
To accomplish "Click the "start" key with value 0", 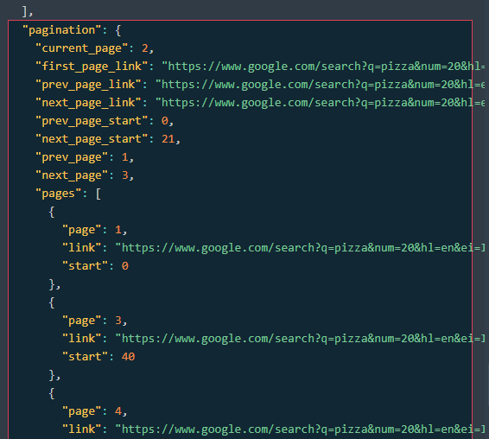I will 85,266.
